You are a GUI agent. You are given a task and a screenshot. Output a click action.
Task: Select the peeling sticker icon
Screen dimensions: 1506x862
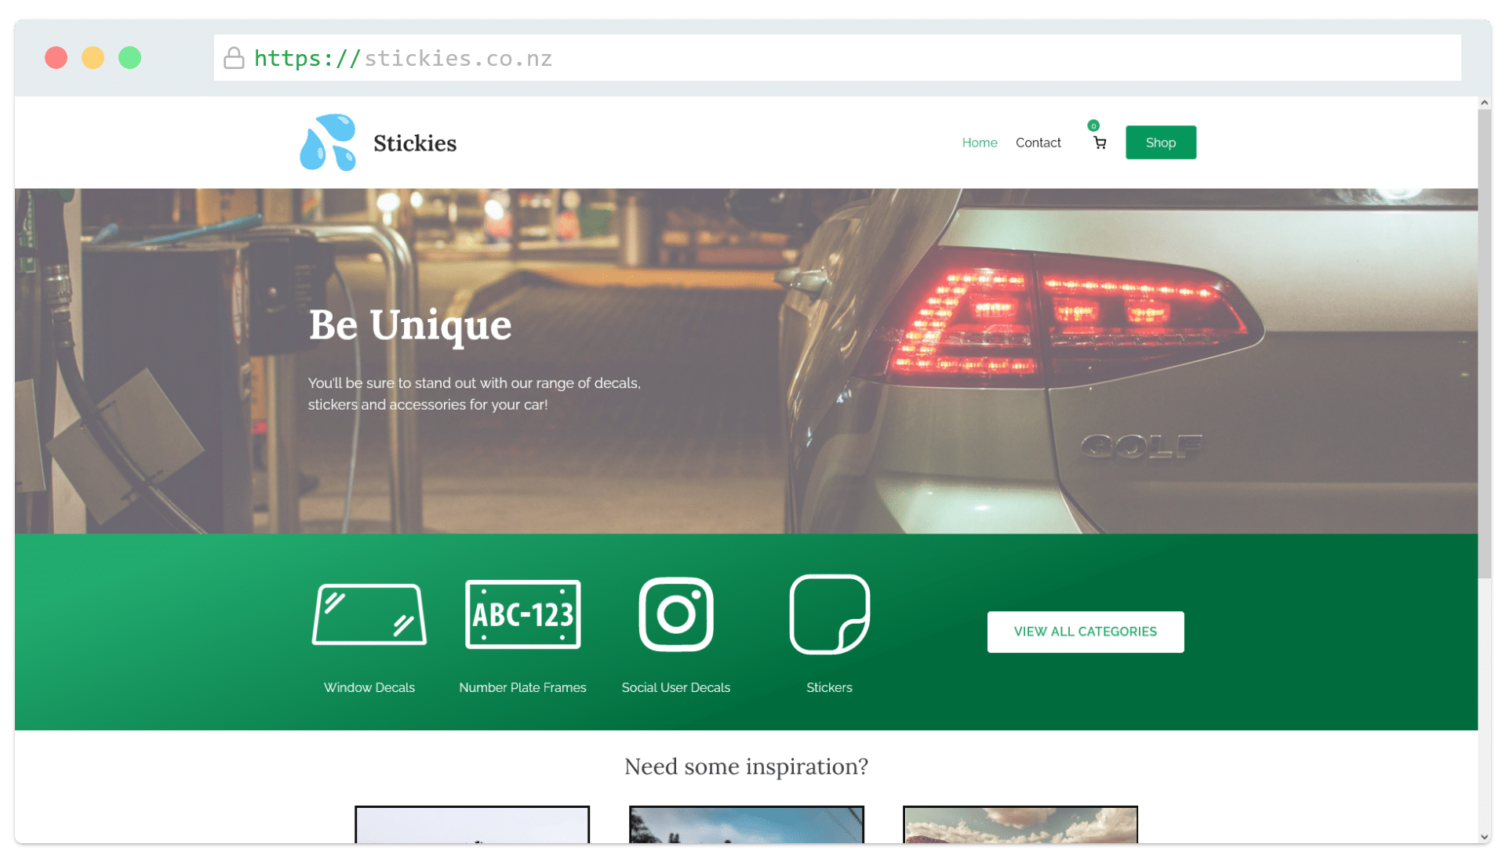coord(829,614)
